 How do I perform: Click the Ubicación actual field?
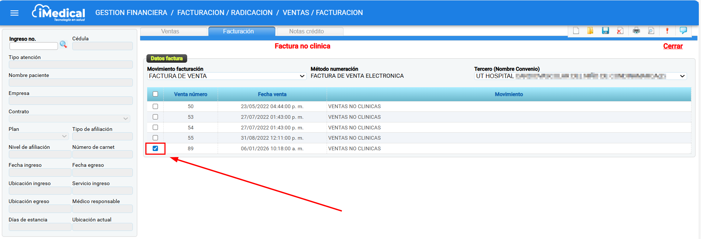click(102, 227)
